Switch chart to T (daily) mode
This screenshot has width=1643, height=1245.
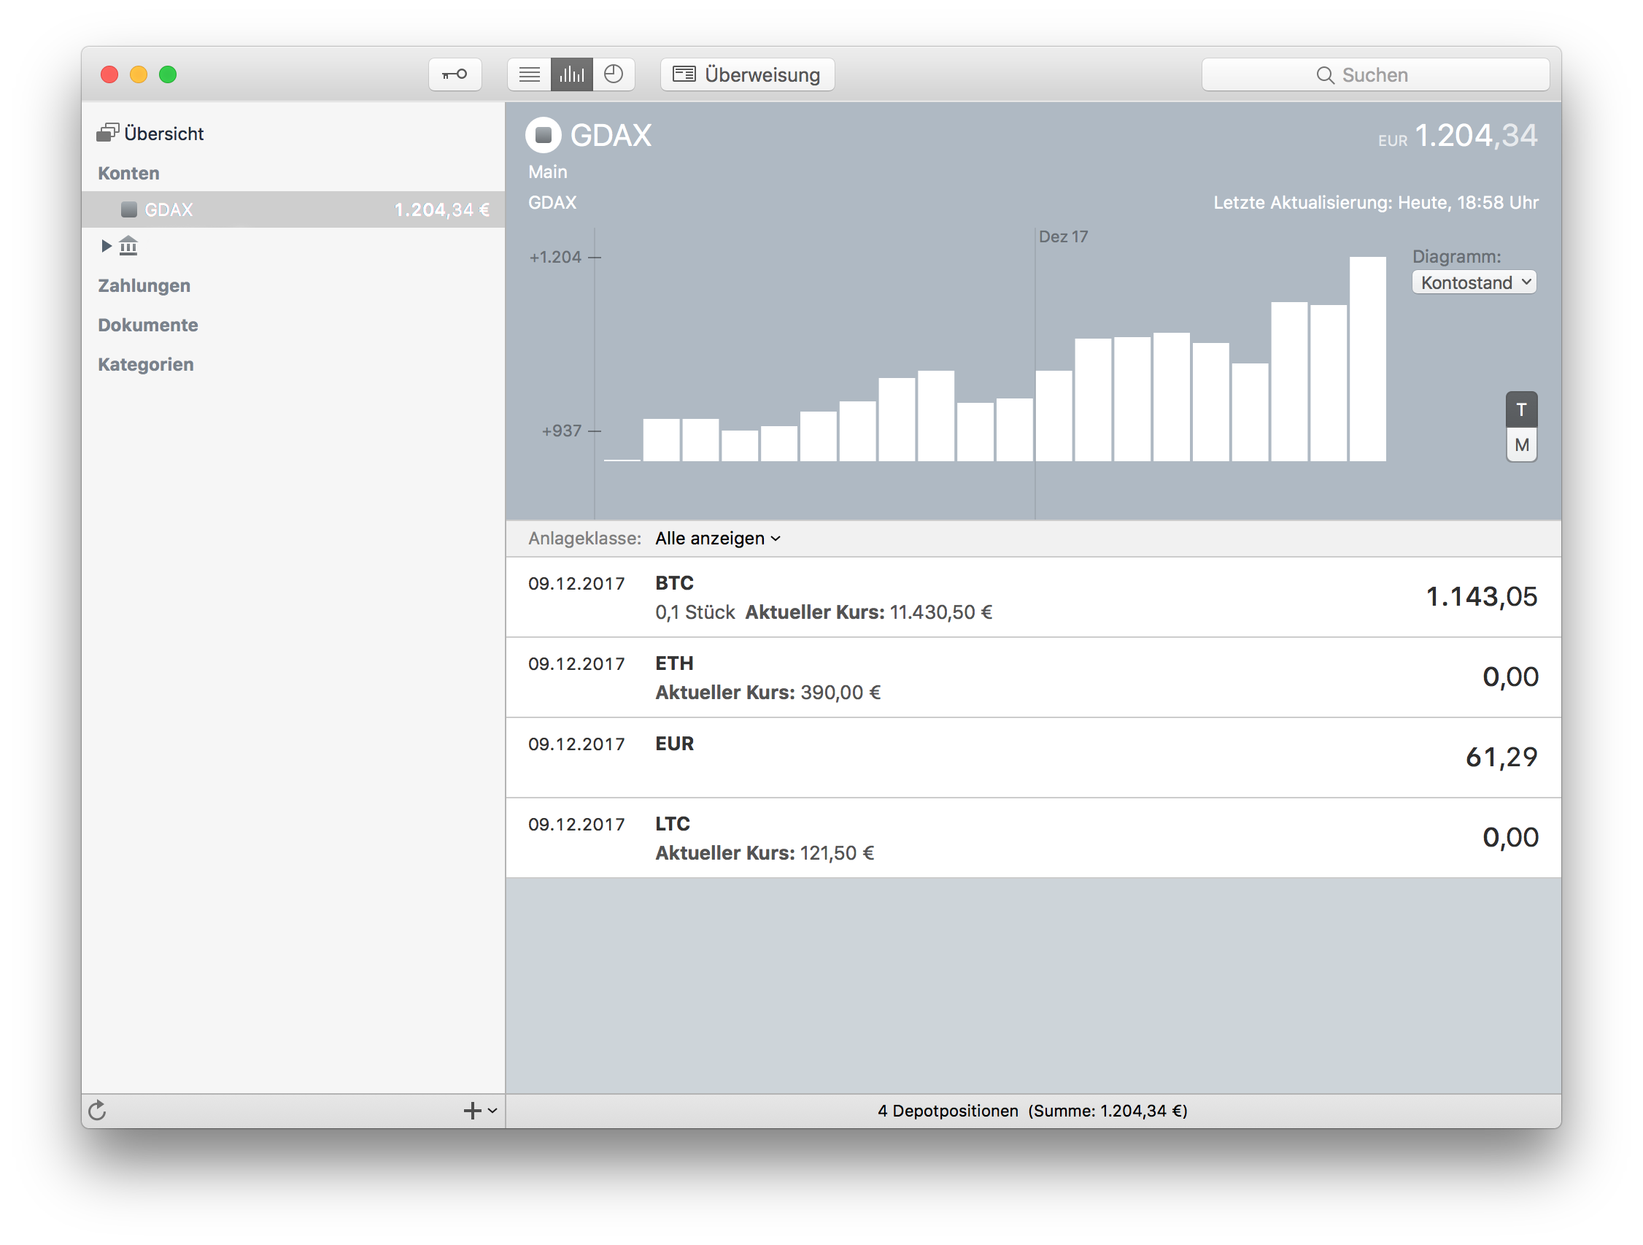1521,409
